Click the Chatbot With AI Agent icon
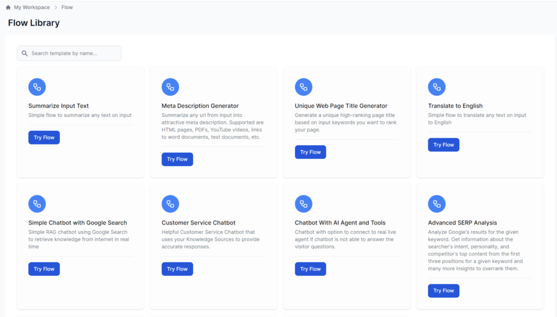This screenshot has width=557, height=317. pos(304,203)
